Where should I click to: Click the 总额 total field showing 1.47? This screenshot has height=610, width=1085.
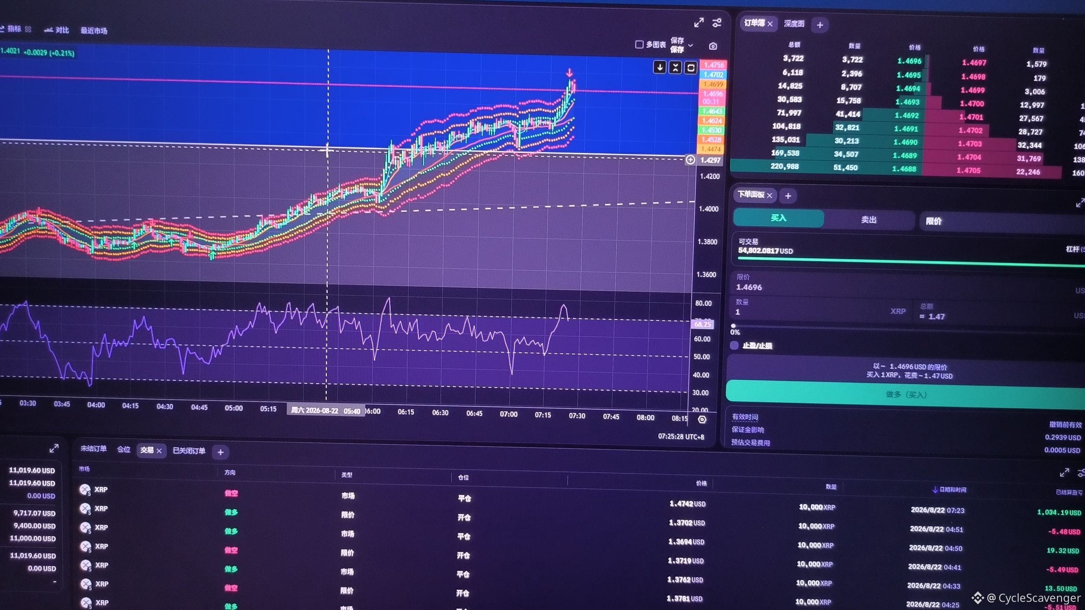click(1000, 312)
